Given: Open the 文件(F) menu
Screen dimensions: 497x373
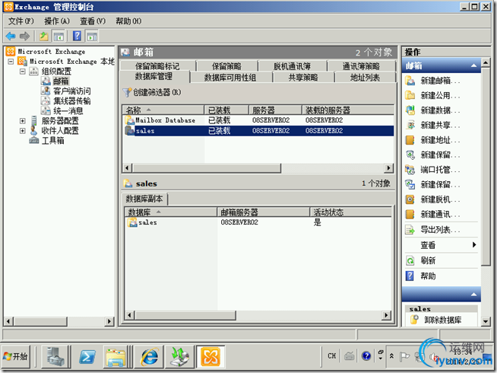Looking at the screenshot, I should click(x=21, y=21).
